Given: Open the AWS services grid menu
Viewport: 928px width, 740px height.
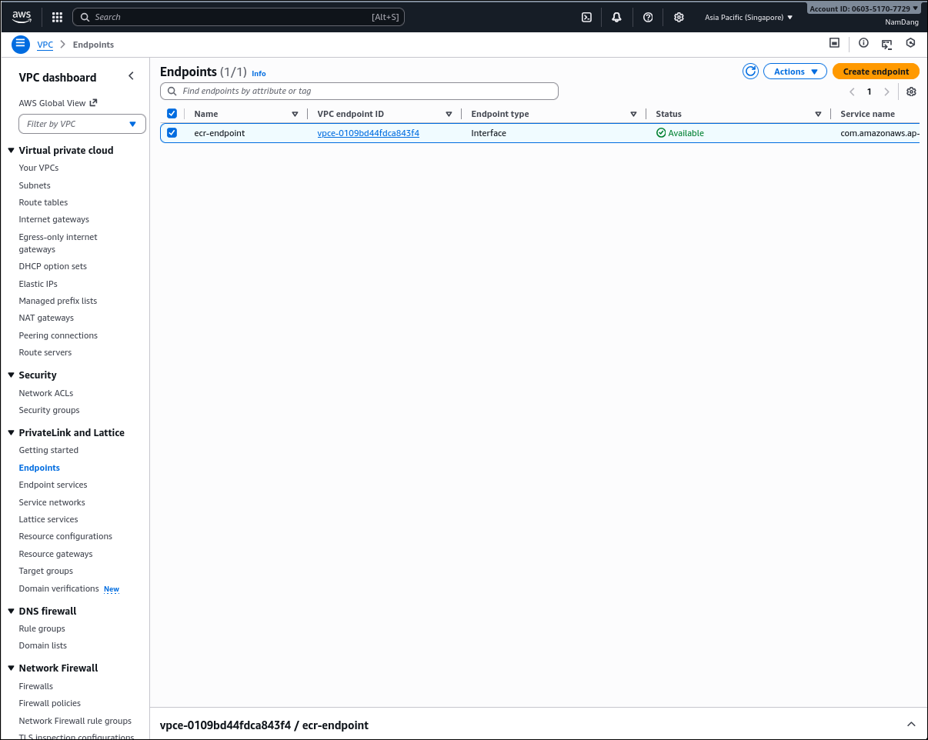Looking at the screenshot, I should pyautogui.click(x=56, y=16).
